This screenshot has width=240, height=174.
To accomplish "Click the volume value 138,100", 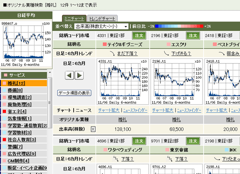I will 123,129.
